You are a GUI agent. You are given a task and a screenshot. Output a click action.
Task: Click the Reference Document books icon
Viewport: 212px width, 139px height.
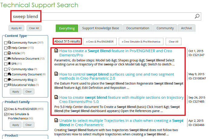9,58
